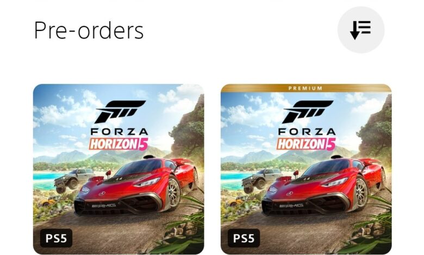Select the gold PREMIUM banner
This screenshot has height=255, width=424.
coord(306,88)
